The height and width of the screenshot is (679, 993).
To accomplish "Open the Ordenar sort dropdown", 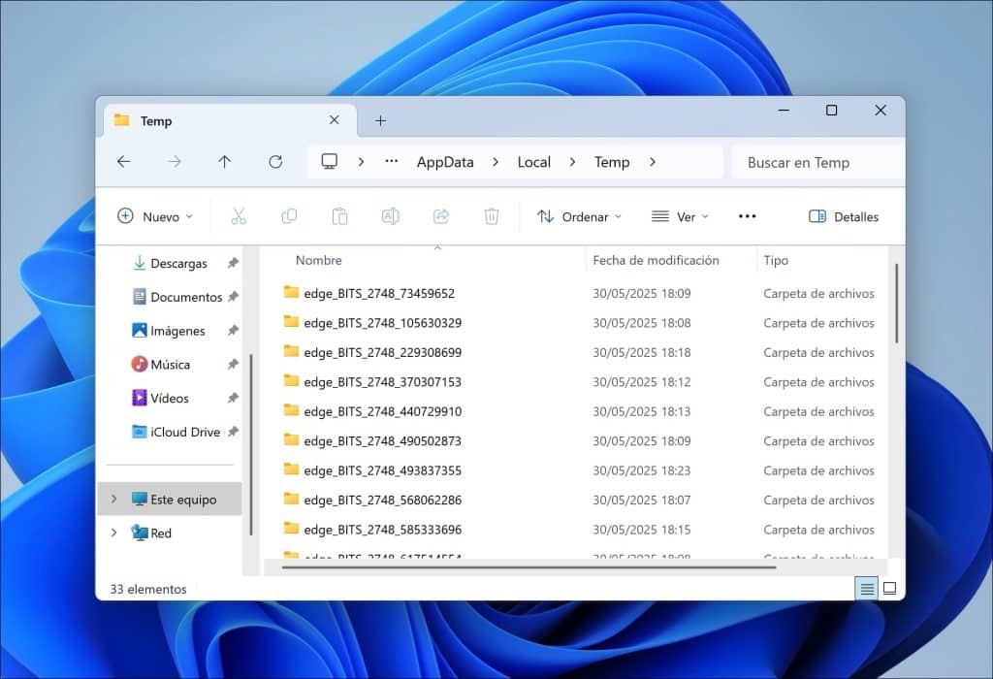I will (x=580, y=216).
